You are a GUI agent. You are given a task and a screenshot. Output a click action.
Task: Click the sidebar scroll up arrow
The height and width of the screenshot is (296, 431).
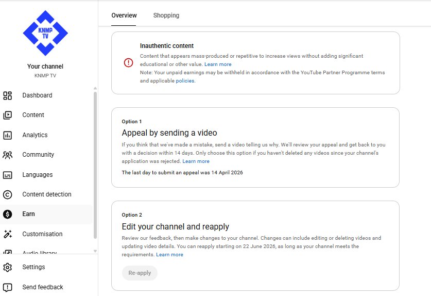(95, 88)
